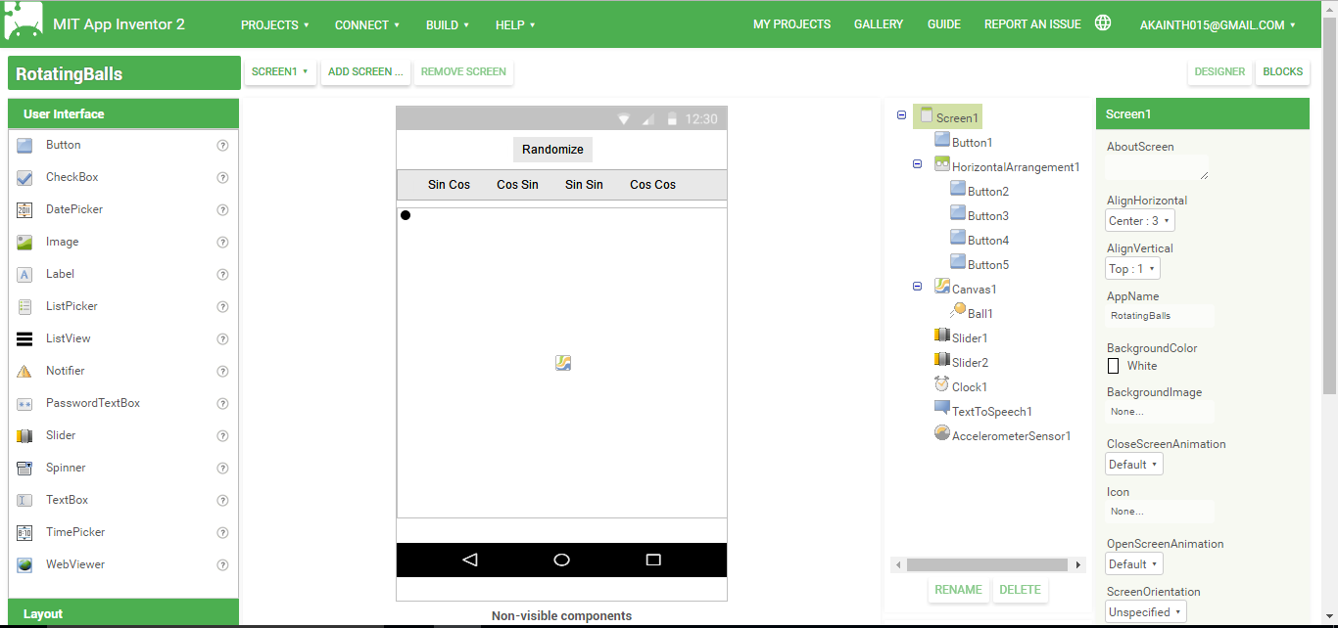
Task: Open help for Button component
Action: [x=222, y=145]
